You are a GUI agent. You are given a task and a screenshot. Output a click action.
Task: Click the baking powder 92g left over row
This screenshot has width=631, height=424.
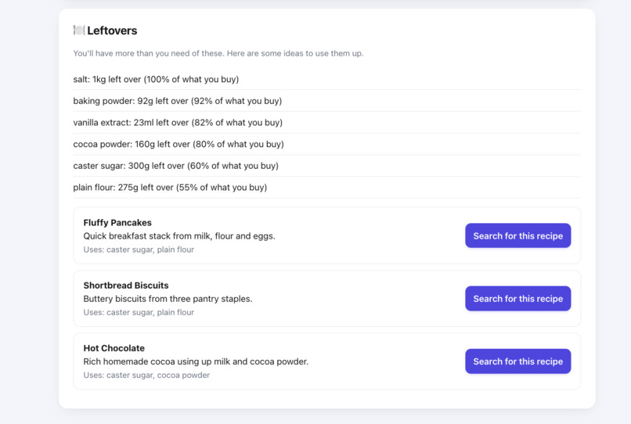click(x=326, y=101)
